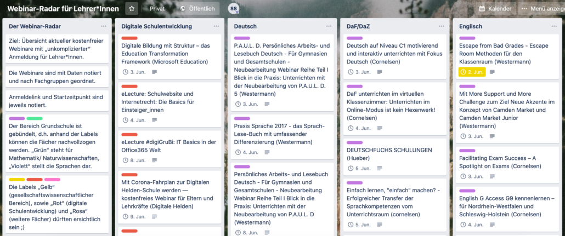Open the Der Bereich Grundschule ist gebündelt card

point(57,143)
